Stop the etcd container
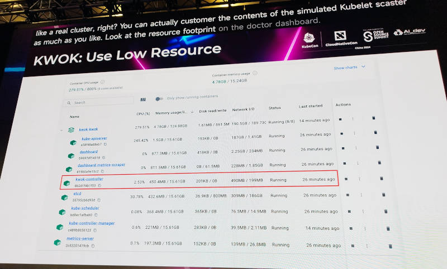The width and height of the screenshot is (447, 269). click(x=348, y=195)
